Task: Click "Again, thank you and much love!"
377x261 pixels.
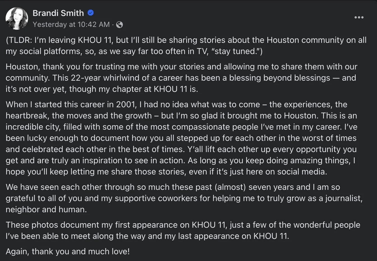Action: click(x=68, y=251)
